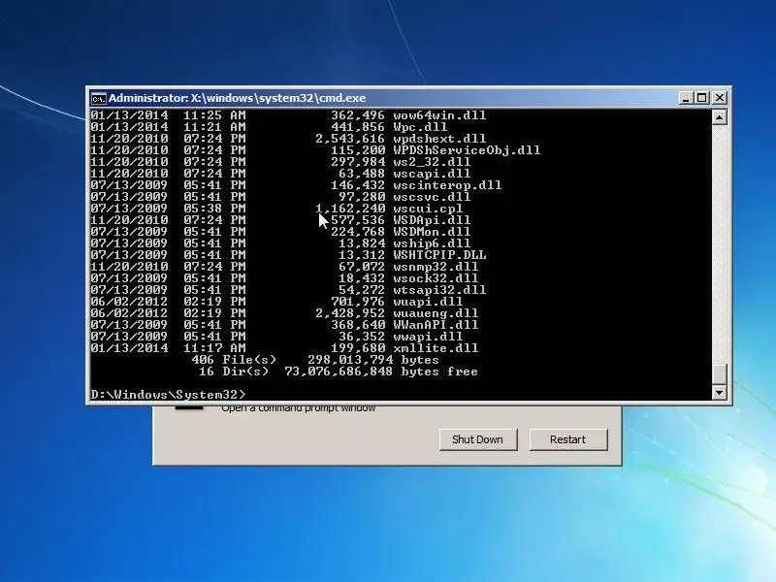Click the Shut Down button

click(x=477, y=439)
